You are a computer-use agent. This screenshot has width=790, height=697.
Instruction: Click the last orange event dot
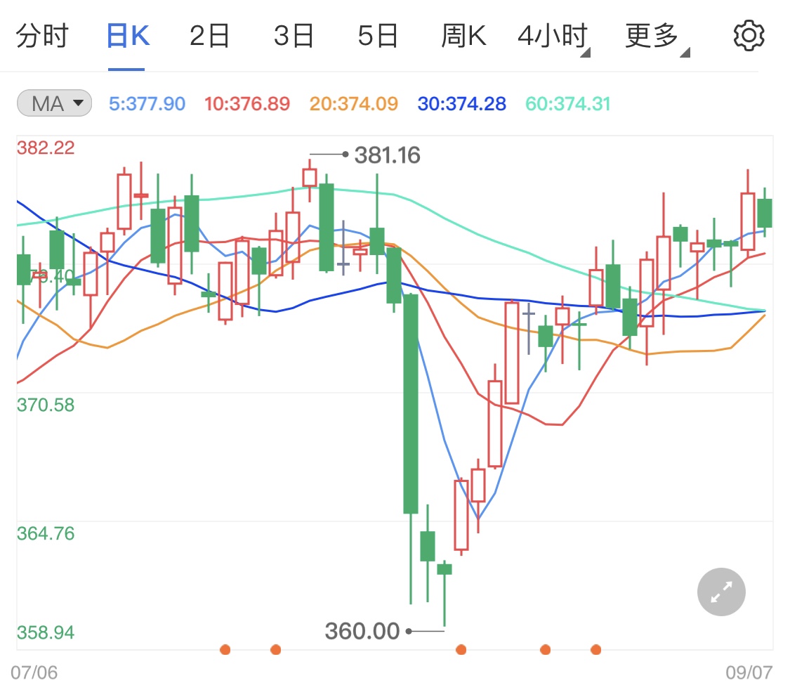[x=595, y=650]
